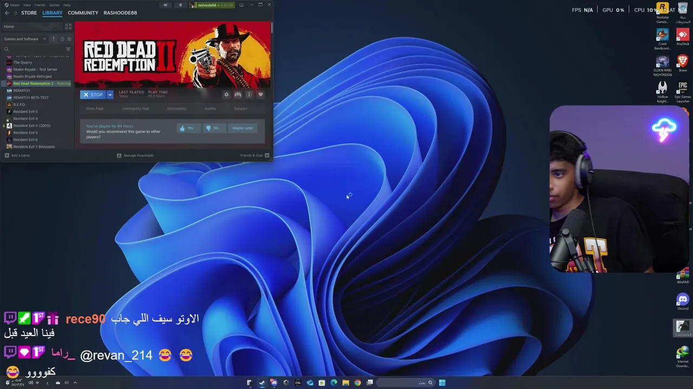Stop the running Red Dead Redemption 2
The image size is (693, 389).
[93, 95]
